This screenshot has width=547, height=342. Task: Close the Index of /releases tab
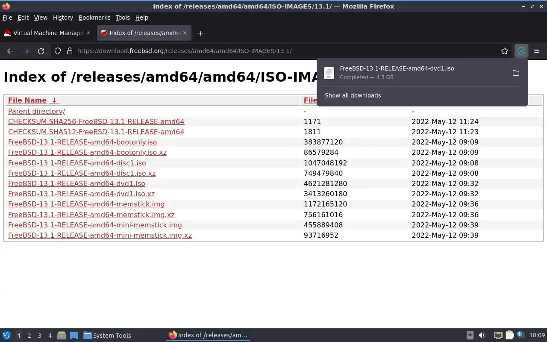point(185,33)
